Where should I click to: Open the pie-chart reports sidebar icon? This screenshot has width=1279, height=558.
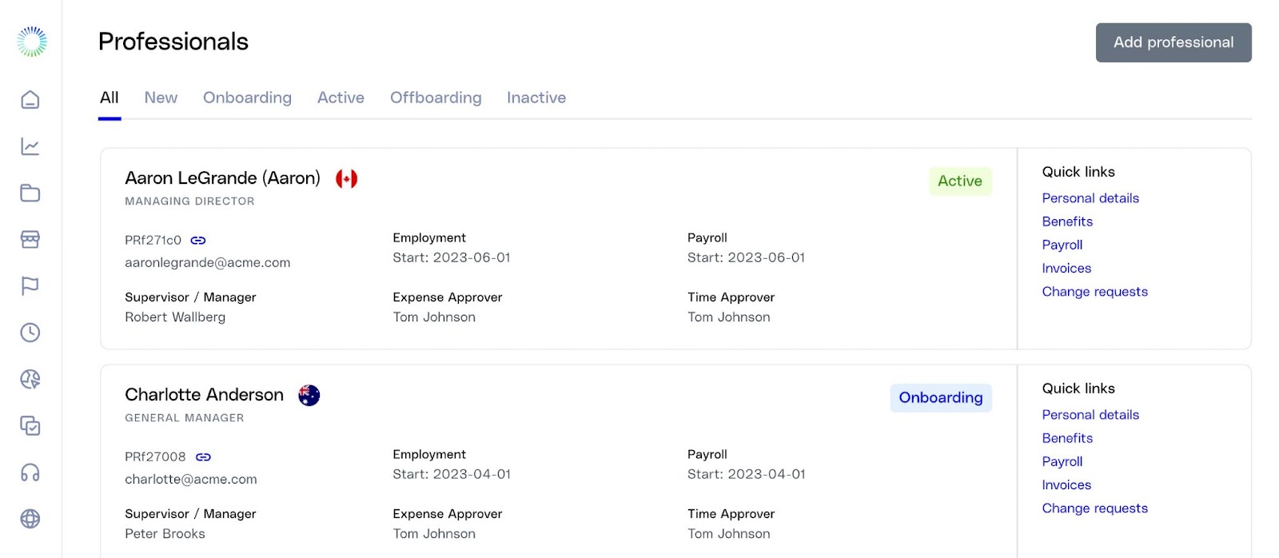(x=30, y=379)
